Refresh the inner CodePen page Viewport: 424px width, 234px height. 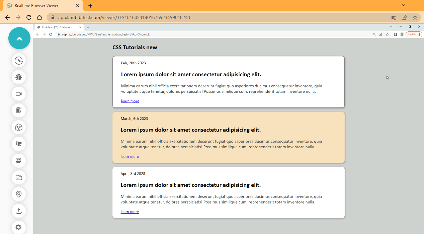tap(51, 34)
